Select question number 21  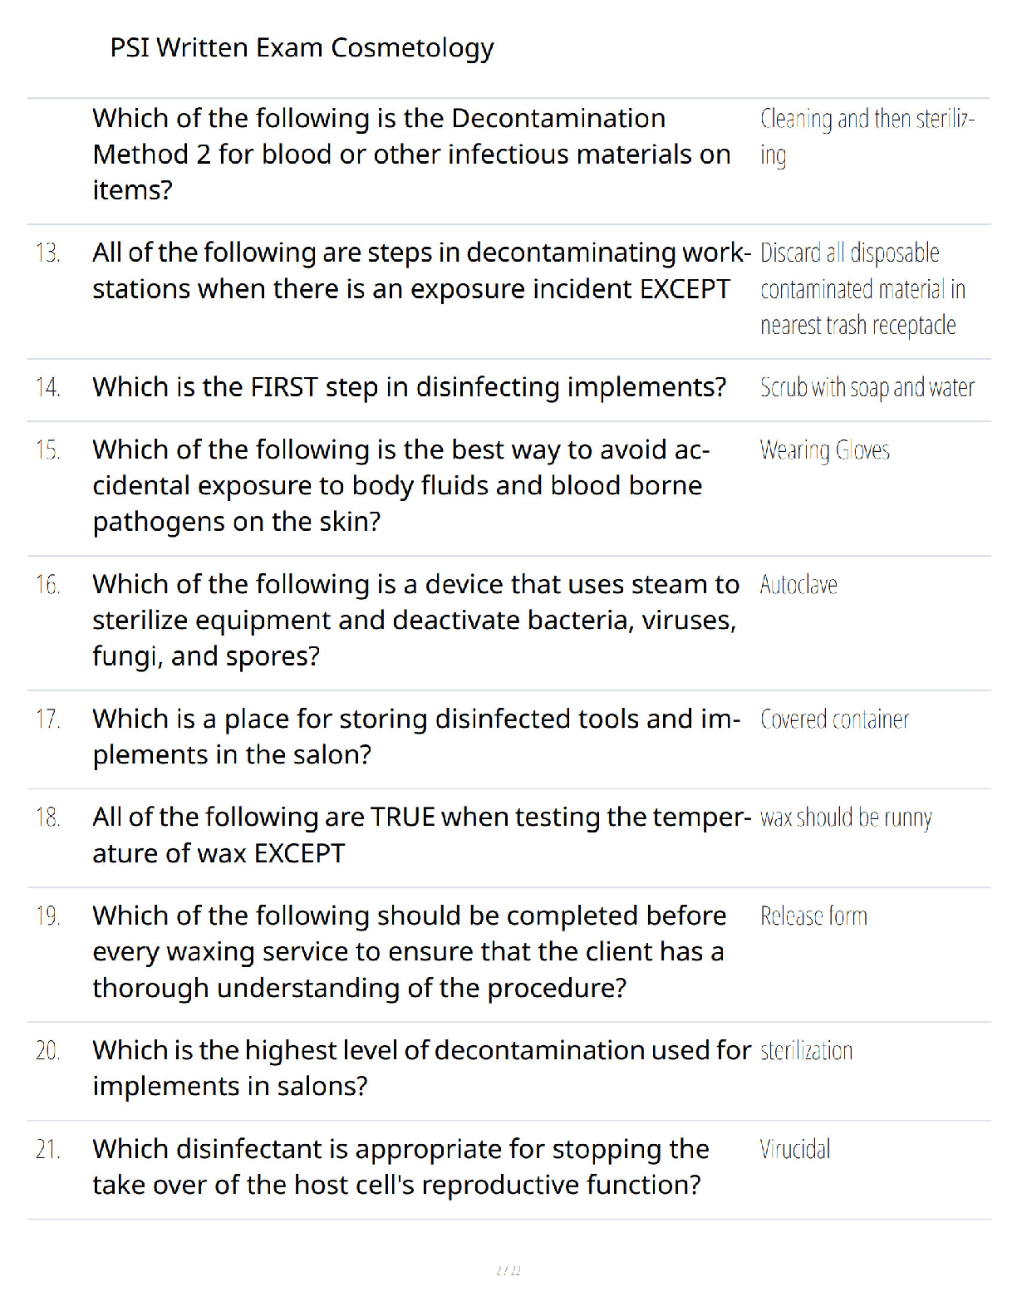[x=48, y=1150]
